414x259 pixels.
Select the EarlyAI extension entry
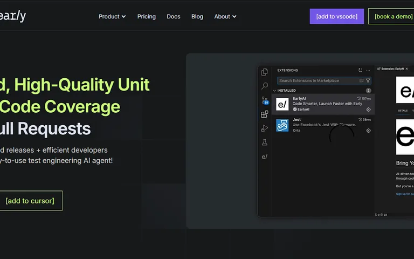point(323,104)
